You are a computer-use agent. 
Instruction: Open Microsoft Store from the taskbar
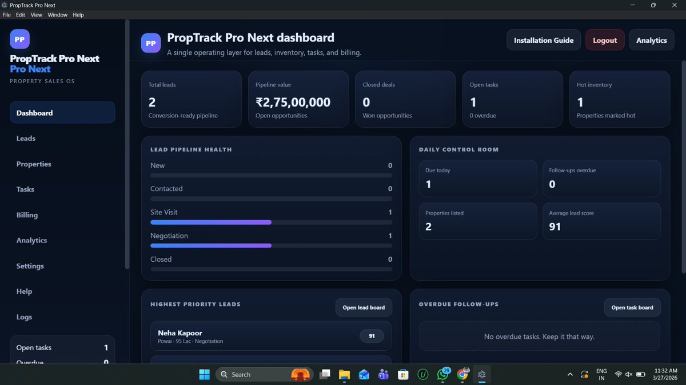point(403,374)
